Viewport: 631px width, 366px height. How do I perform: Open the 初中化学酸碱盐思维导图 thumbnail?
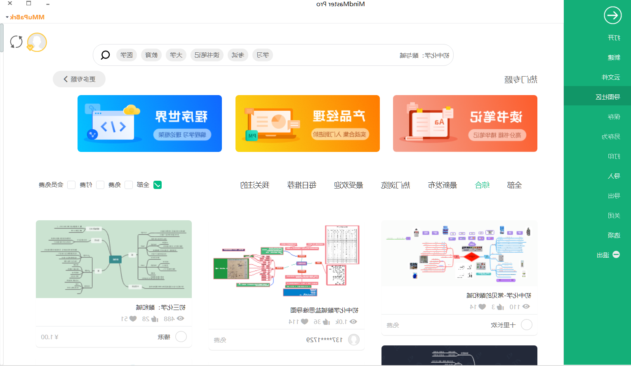click(x=287, y=261)
